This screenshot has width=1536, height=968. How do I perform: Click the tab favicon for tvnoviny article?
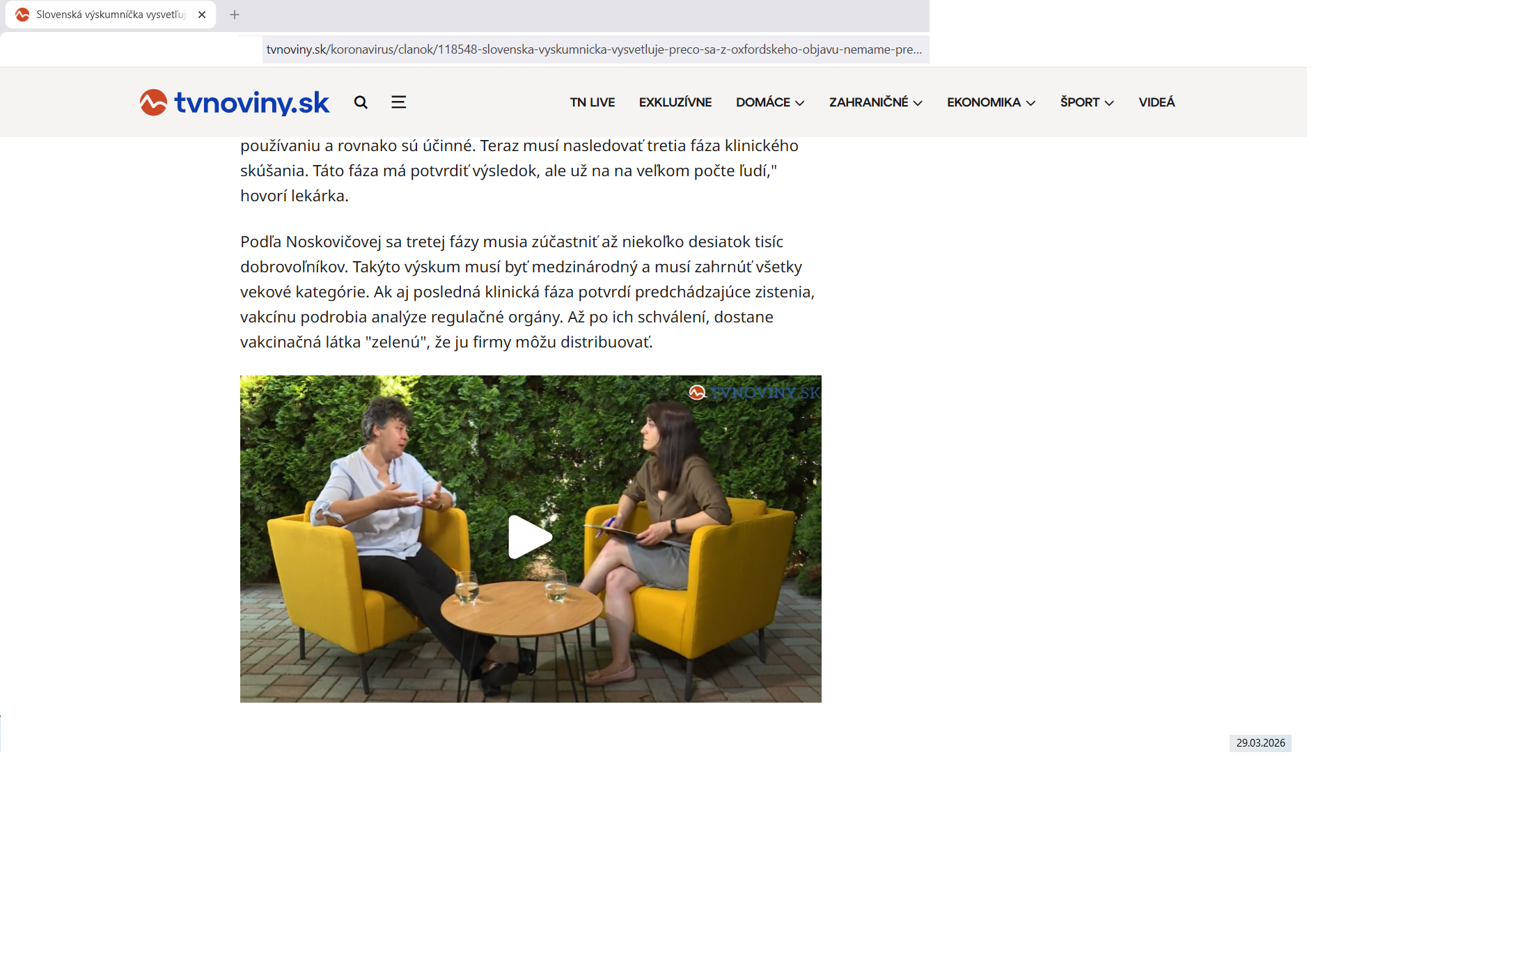[22, 15]
